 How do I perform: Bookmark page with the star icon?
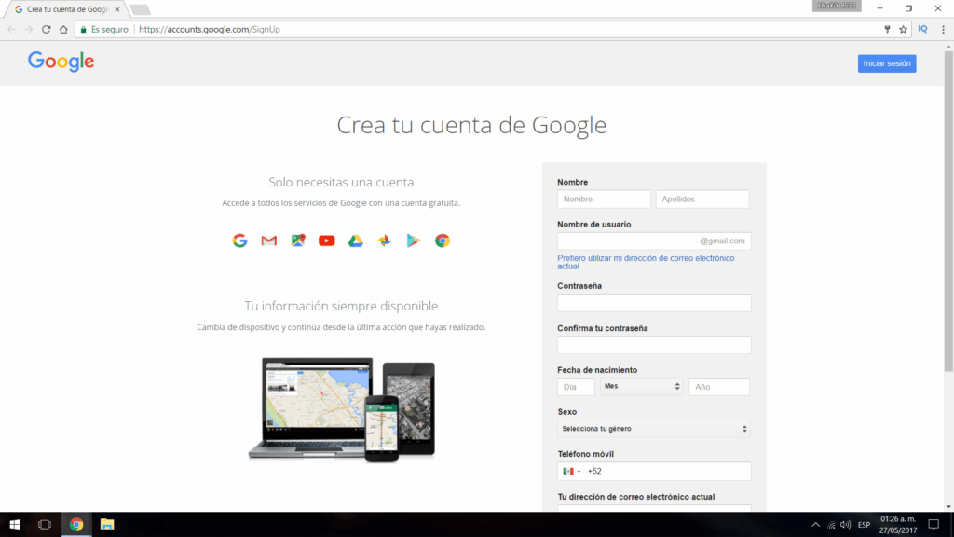point(903,29)
